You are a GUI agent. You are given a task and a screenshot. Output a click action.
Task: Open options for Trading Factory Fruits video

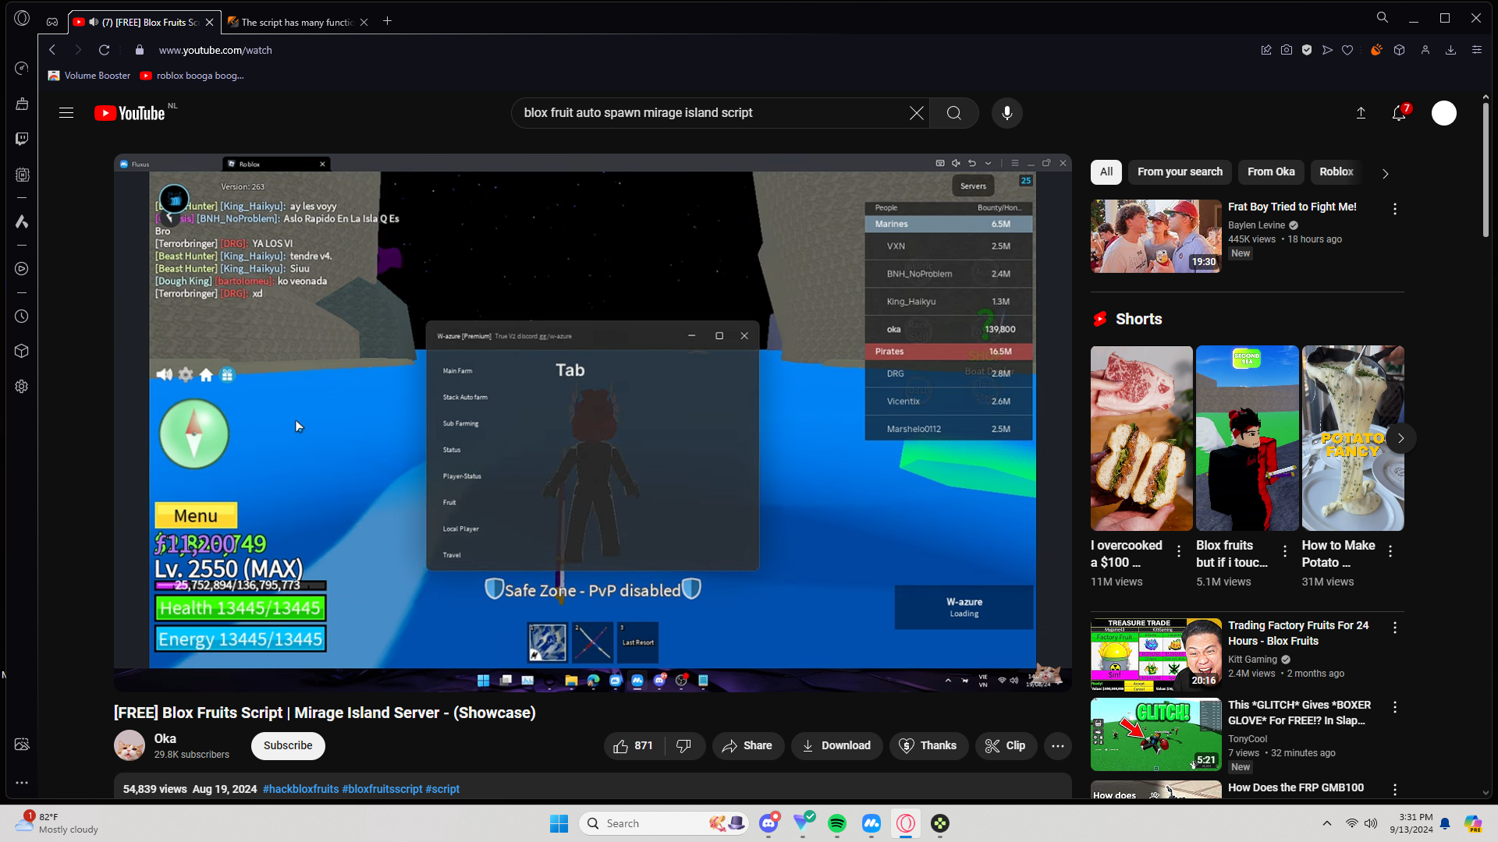1395,628
